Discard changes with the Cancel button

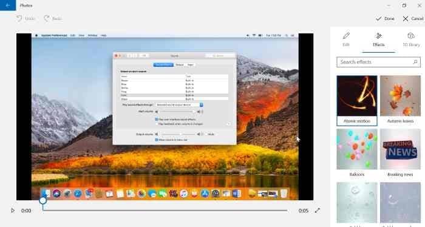coord(413,18)
